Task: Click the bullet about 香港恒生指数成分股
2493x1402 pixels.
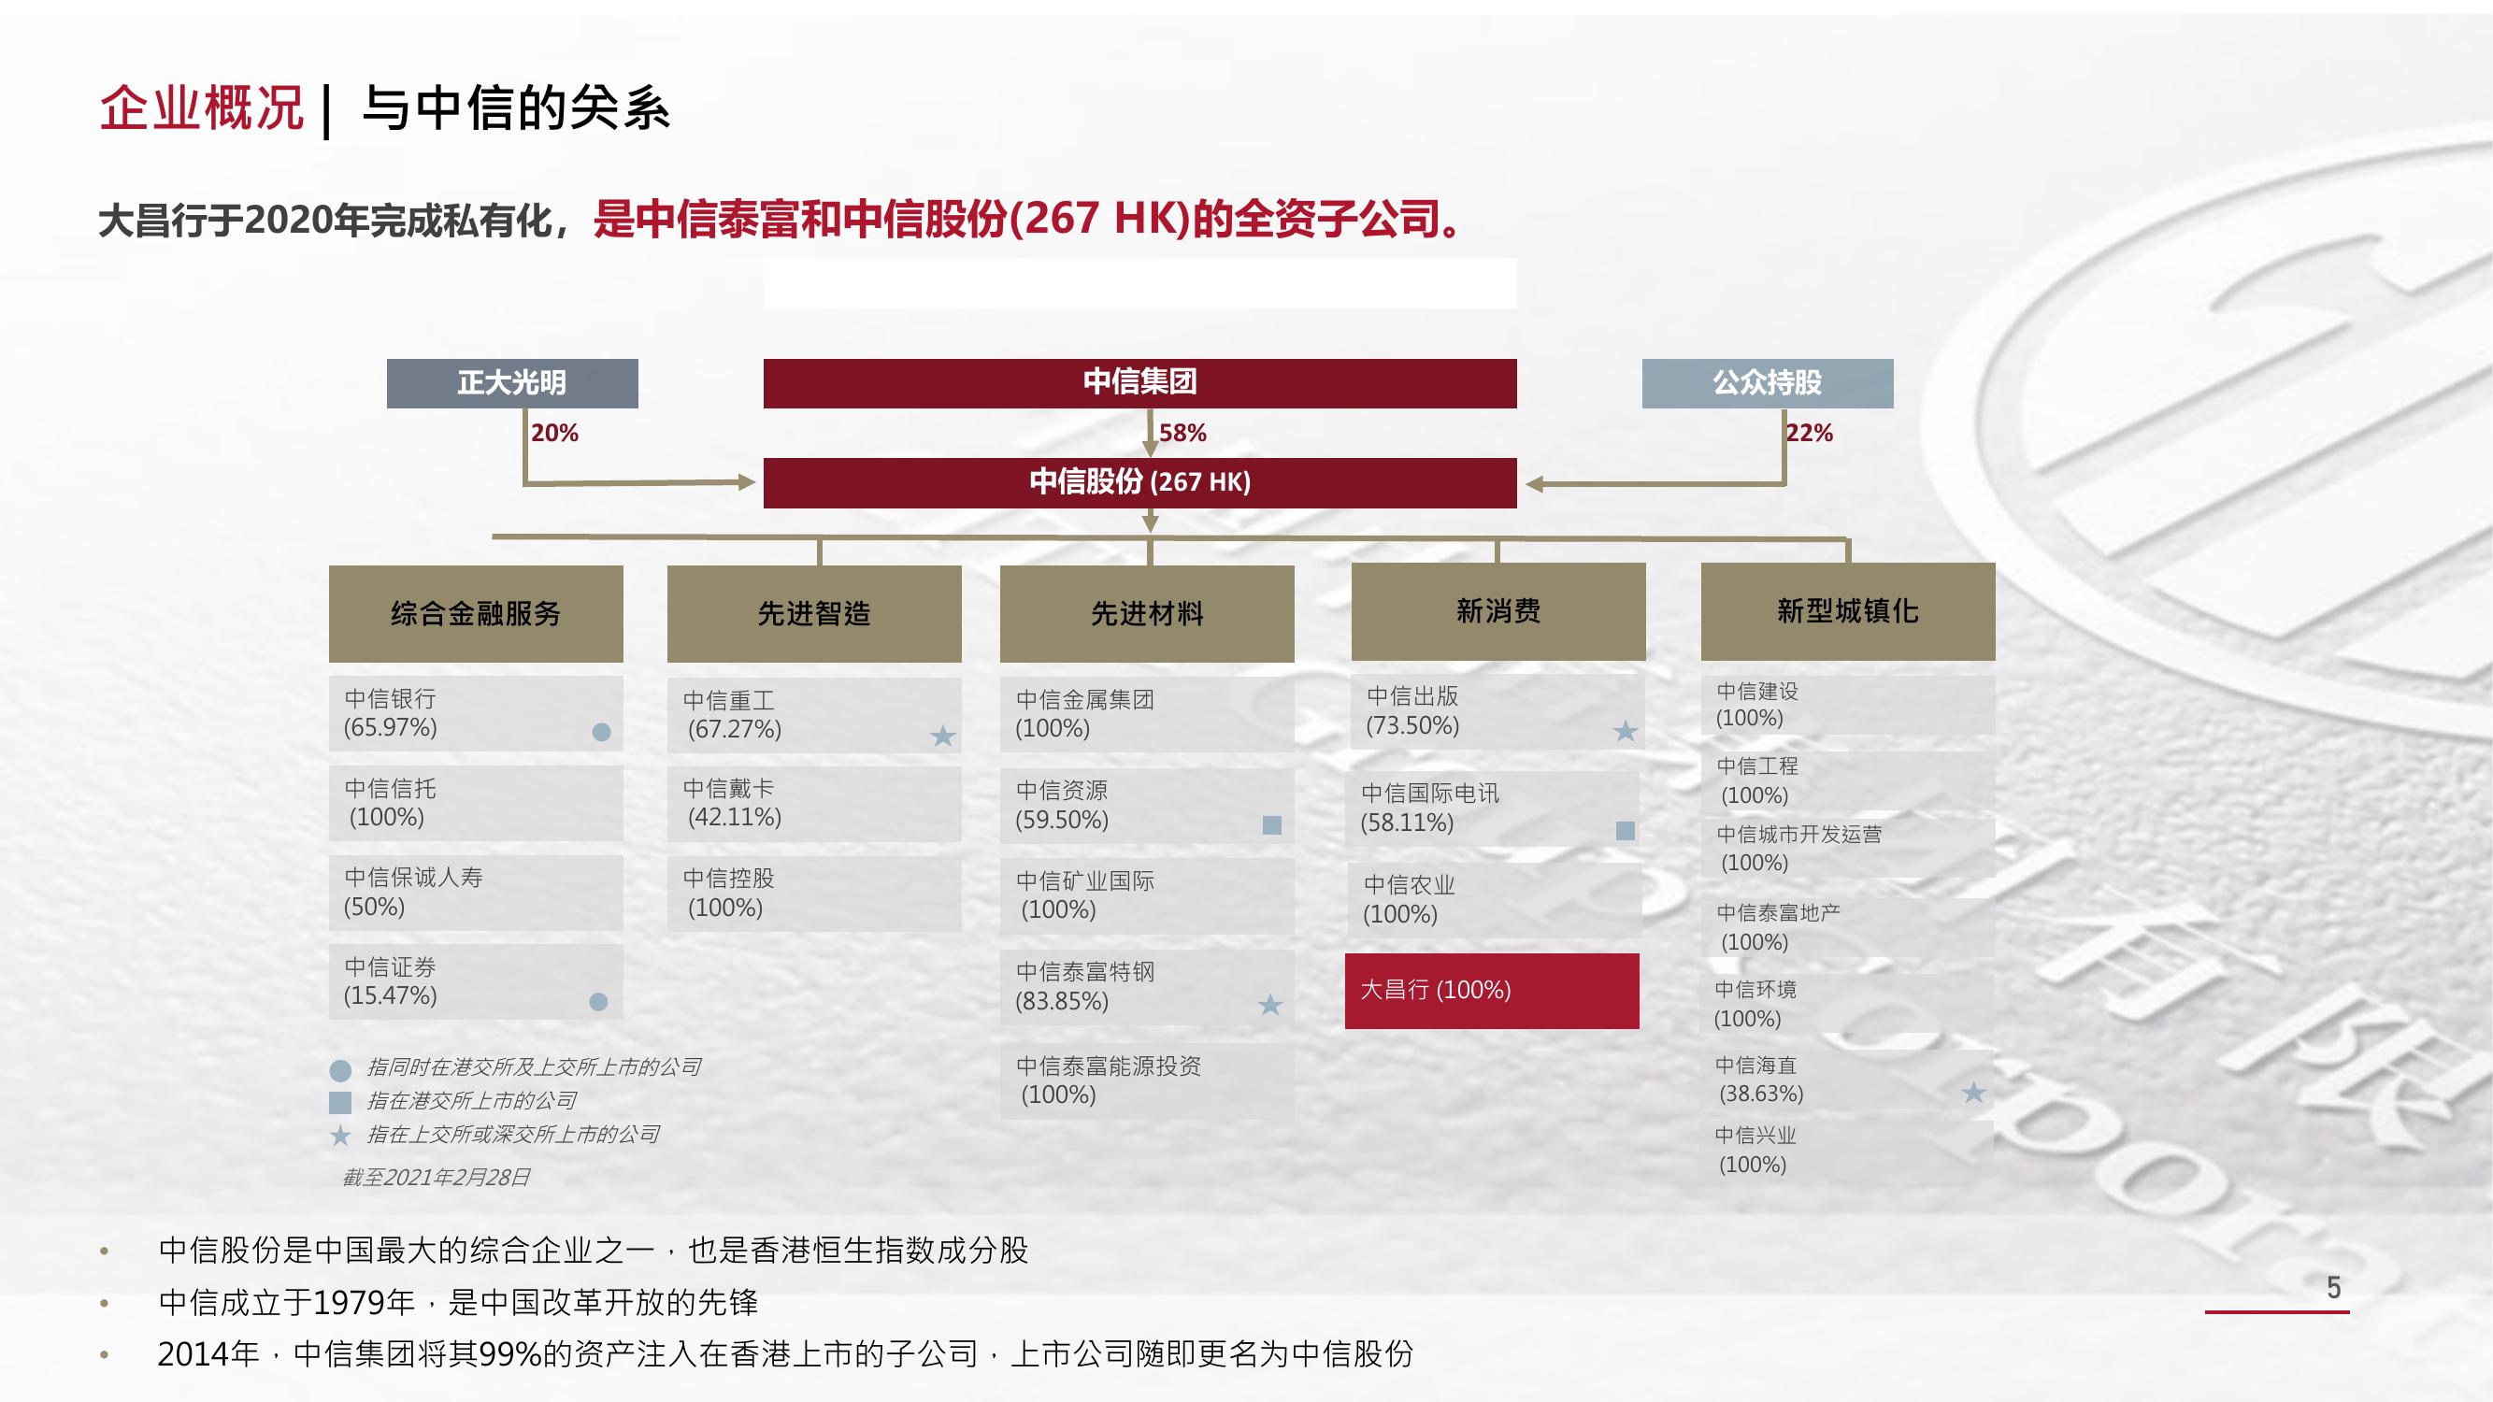Action: [x=594, y=1250]
